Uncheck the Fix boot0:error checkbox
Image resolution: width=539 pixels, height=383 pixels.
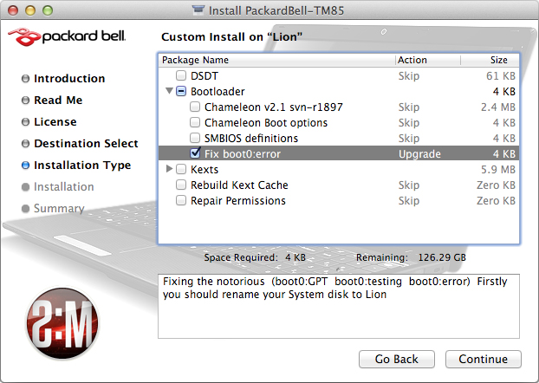pyautogui.click(x=195, y=153)
